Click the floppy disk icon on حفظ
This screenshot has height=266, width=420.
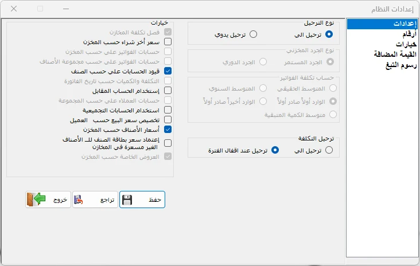coord(127,200)
